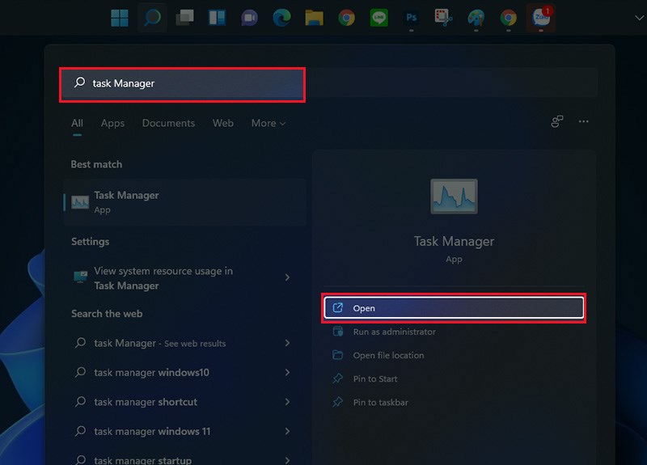Open Task View from the taskbar

tap(184, 18)
